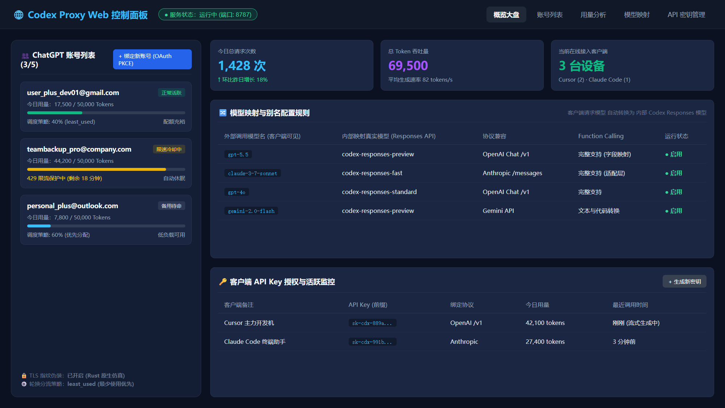725x408 pixels.
Task: Click the Claude Code 终端助手 client row
Action: (x=462, y=342)
